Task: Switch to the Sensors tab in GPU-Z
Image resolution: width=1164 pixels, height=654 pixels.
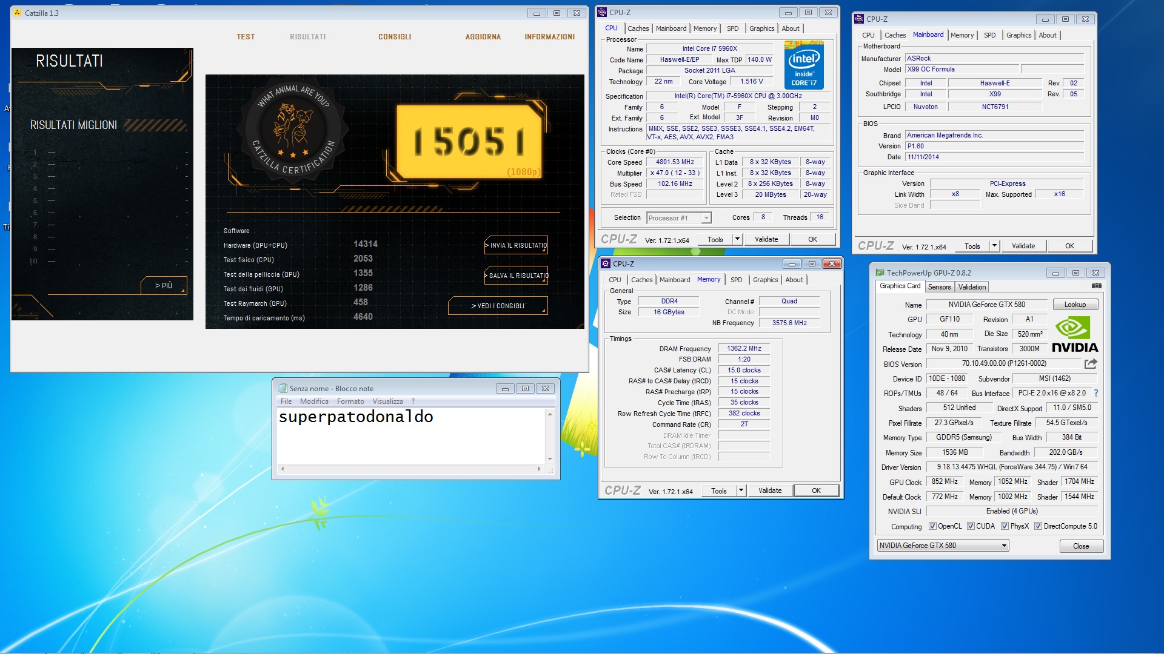Action: pyautogui.click(x=940, y=287)
